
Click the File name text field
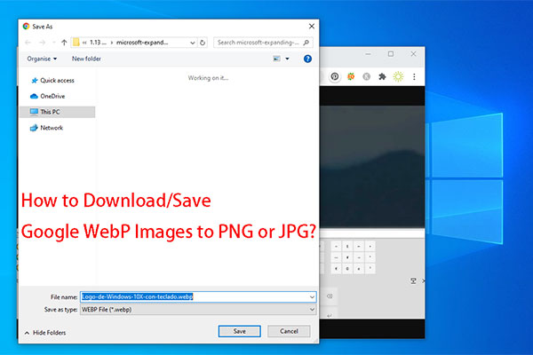click(198, 297)
